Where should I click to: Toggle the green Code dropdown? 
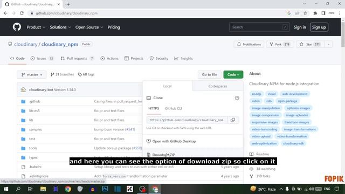click(x=233, y=74)
